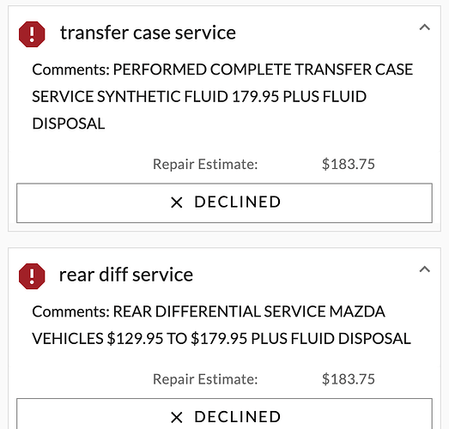Select the DECLINED label under rear diff estimate
Viewport: 449px width, 429px height.
[238, 417]
